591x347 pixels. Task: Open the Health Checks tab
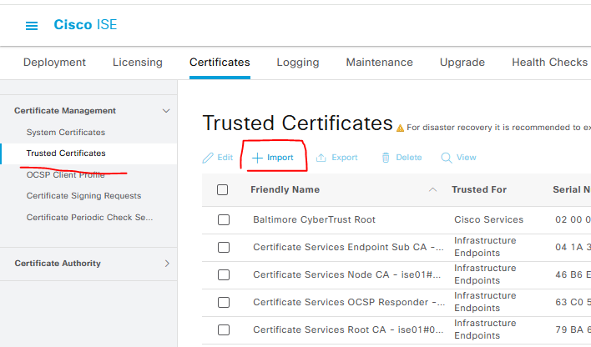click(x=549, y=63)
